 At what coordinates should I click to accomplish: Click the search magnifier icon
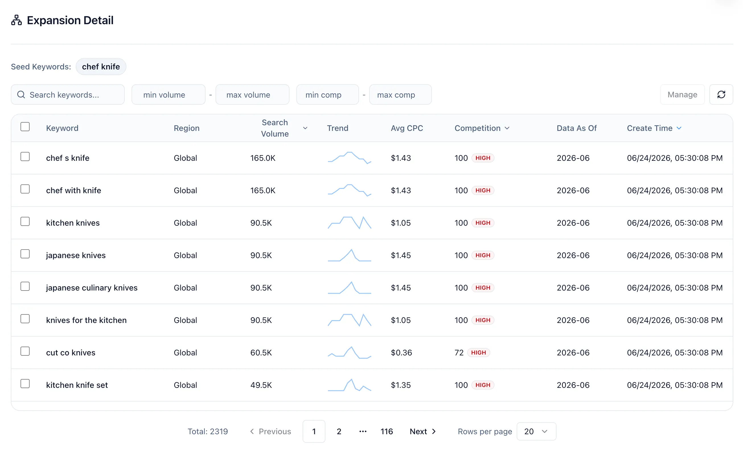[x=21, y=95]
